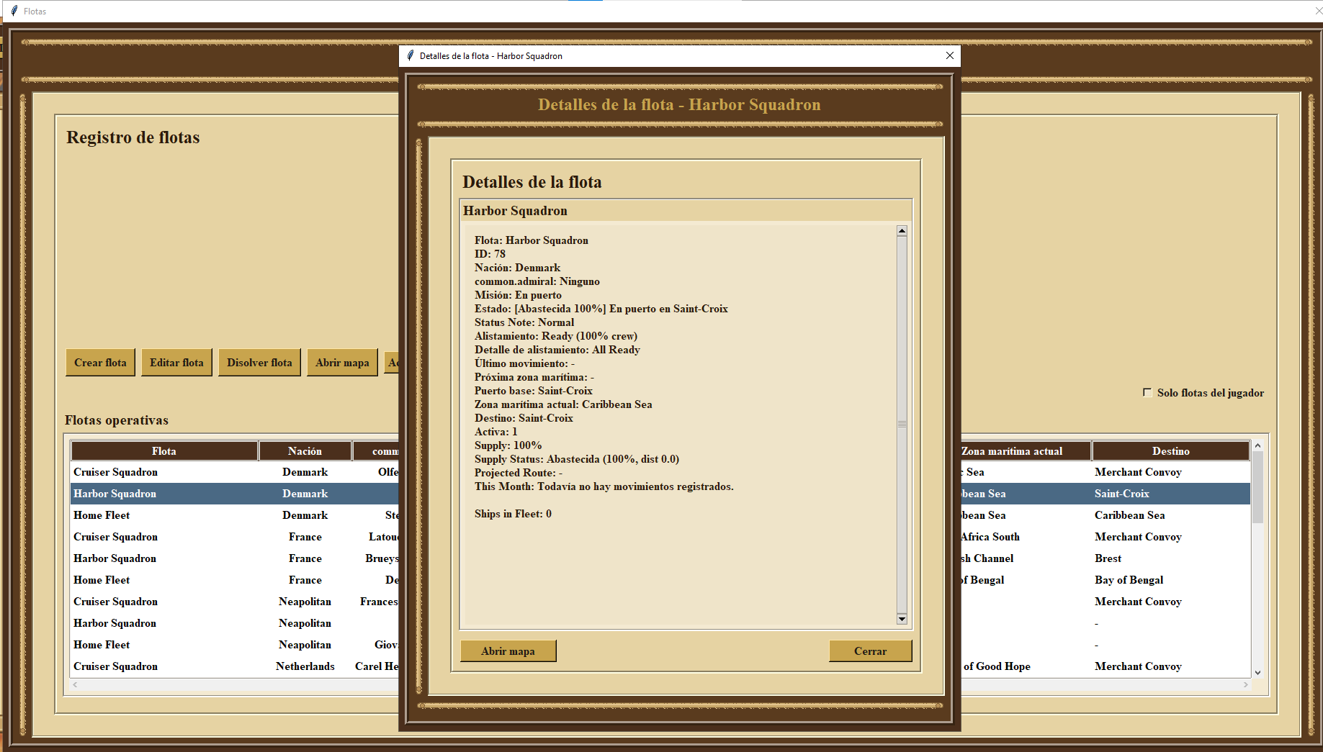Image resolution: width=1323 pixels, height=752 pixels.
Task: Click the 'Nación: Denmark' line in fleet details
Action: tap(517, 268)
